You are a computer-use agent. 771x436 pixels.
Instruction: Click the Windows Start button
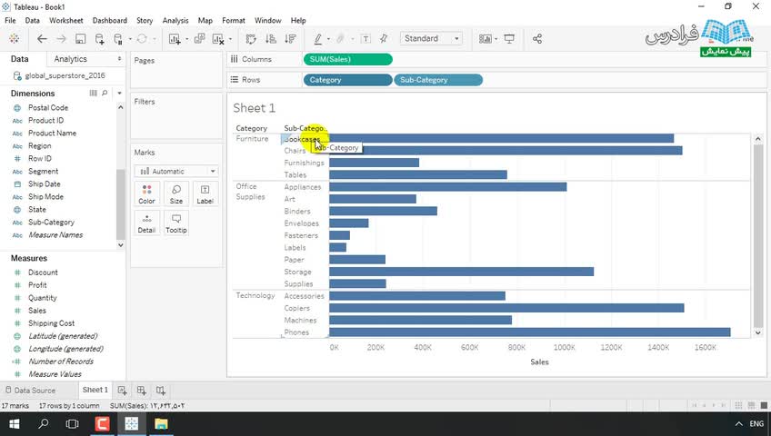(15, 423)
